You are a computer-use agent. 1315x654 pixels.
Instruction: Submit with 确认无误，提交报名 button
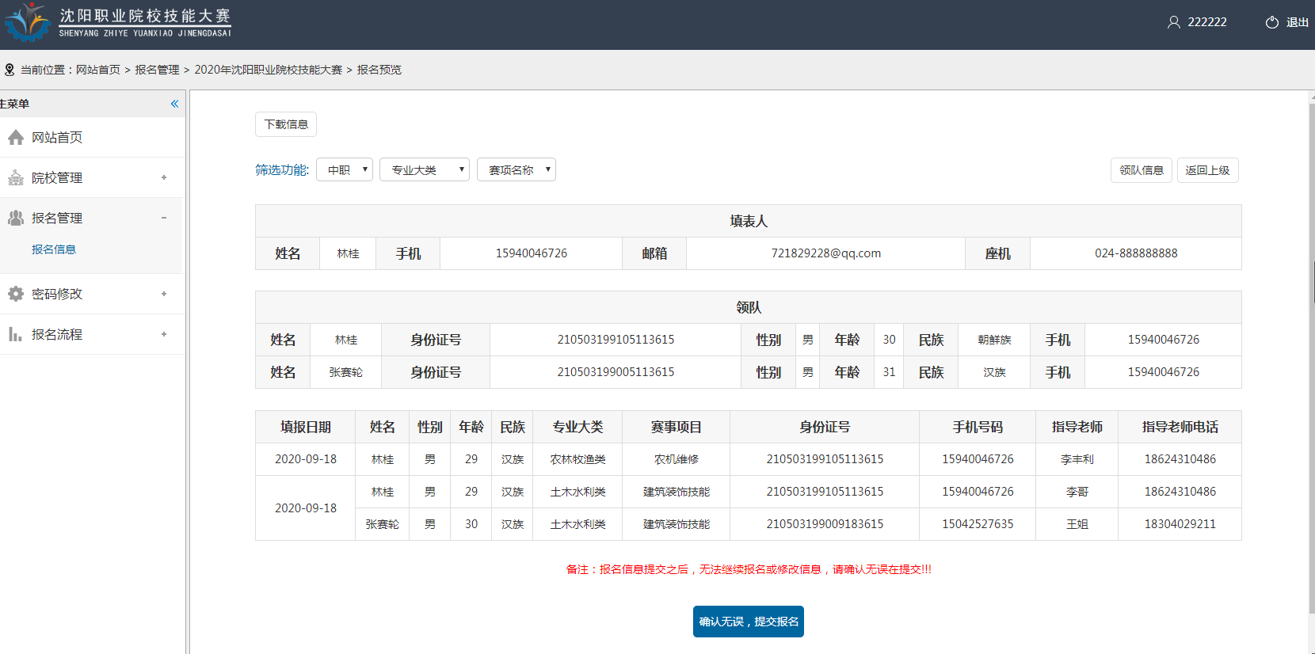tap(749, 622)
